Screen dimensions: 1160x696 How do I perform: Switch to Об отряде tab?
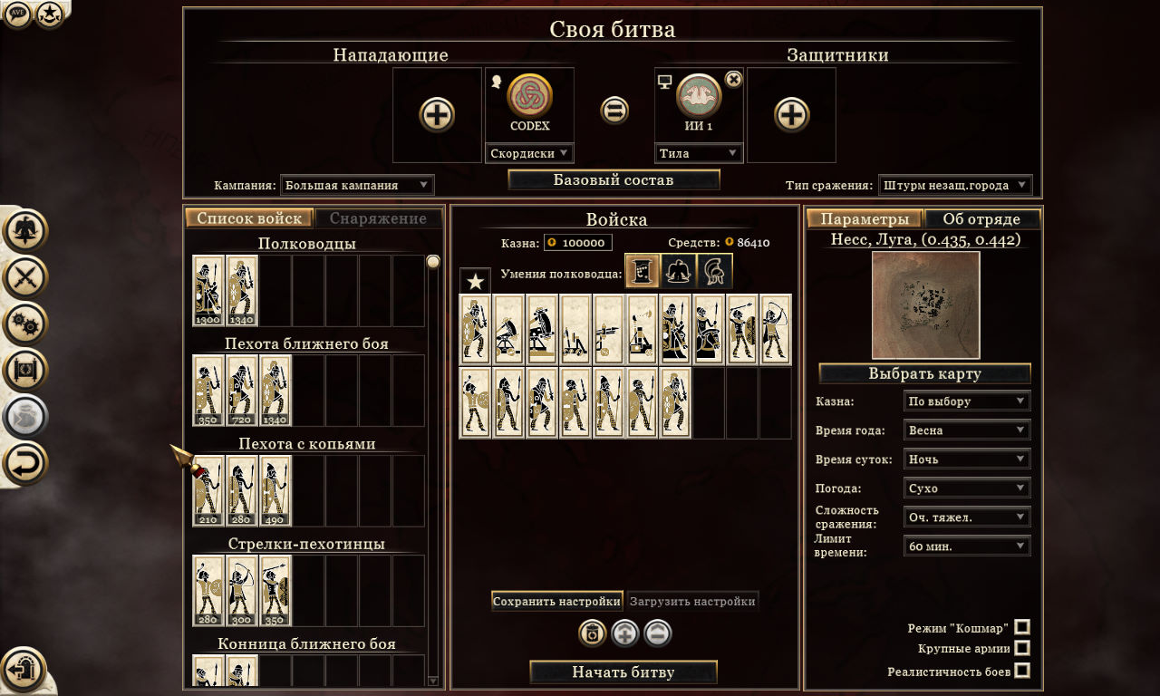tap(981, 219)
